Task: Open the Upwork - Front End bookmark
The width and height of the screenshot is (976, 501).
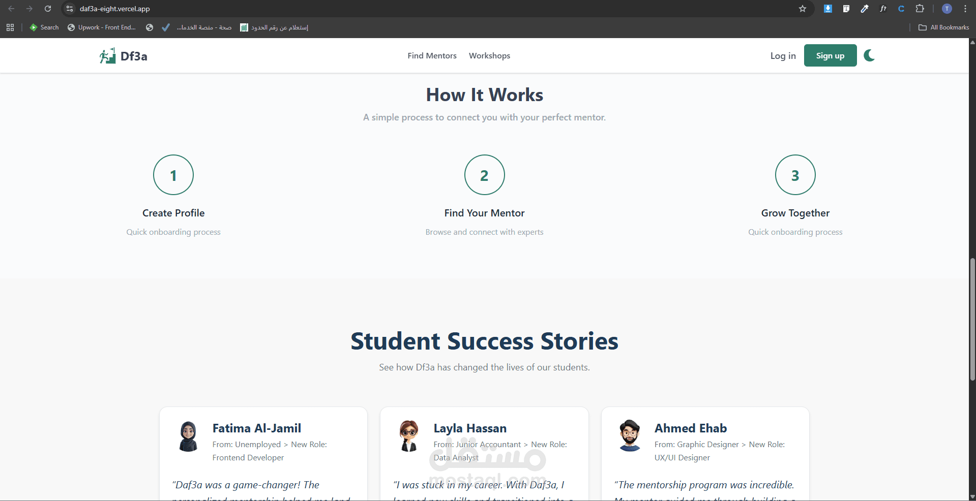Action: [x=102, y=27]
